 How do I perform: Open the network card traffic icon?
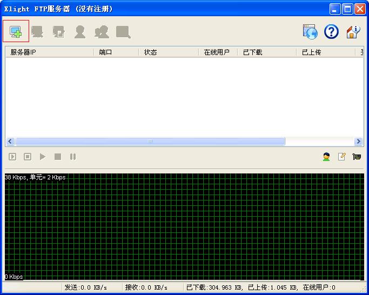tap(357, 157)
